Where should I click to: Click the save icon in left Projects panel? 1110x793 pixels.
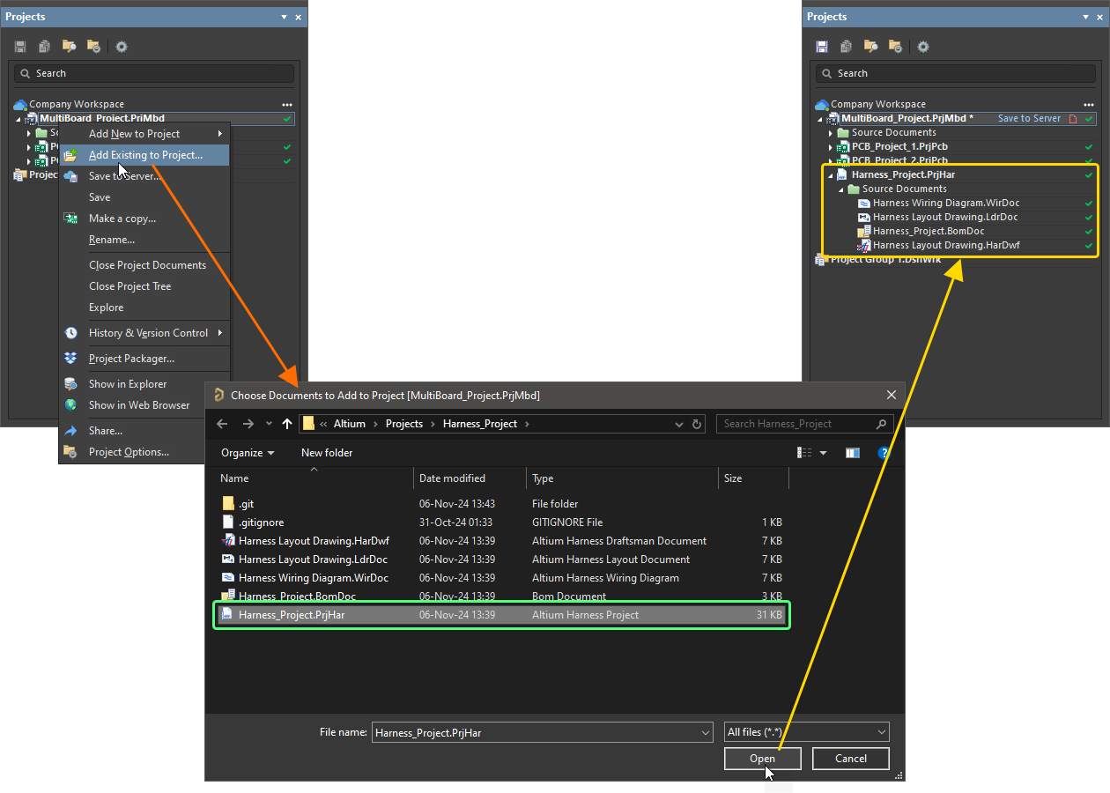pos(20,47)
